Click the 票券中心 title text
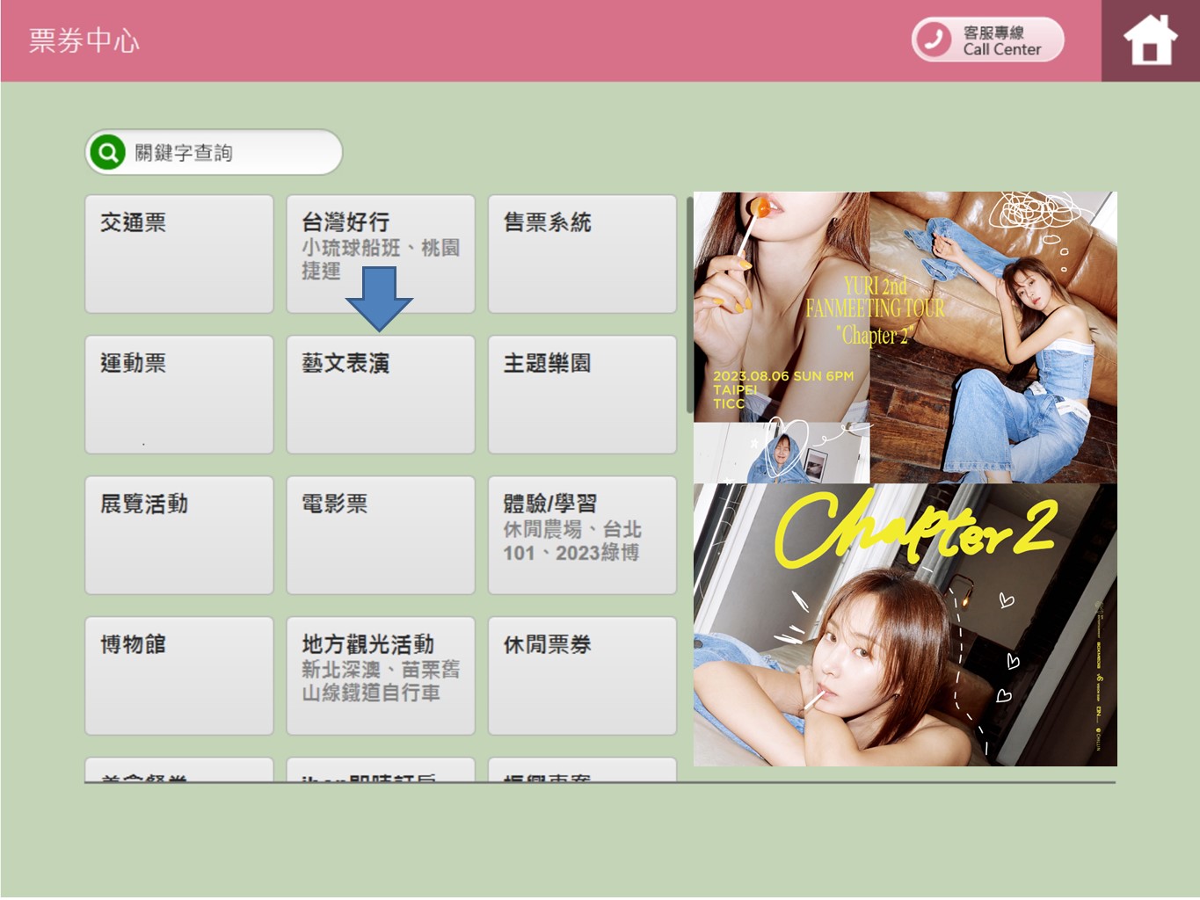This screenshot has height=900, width=1200. tap(84, 40)
